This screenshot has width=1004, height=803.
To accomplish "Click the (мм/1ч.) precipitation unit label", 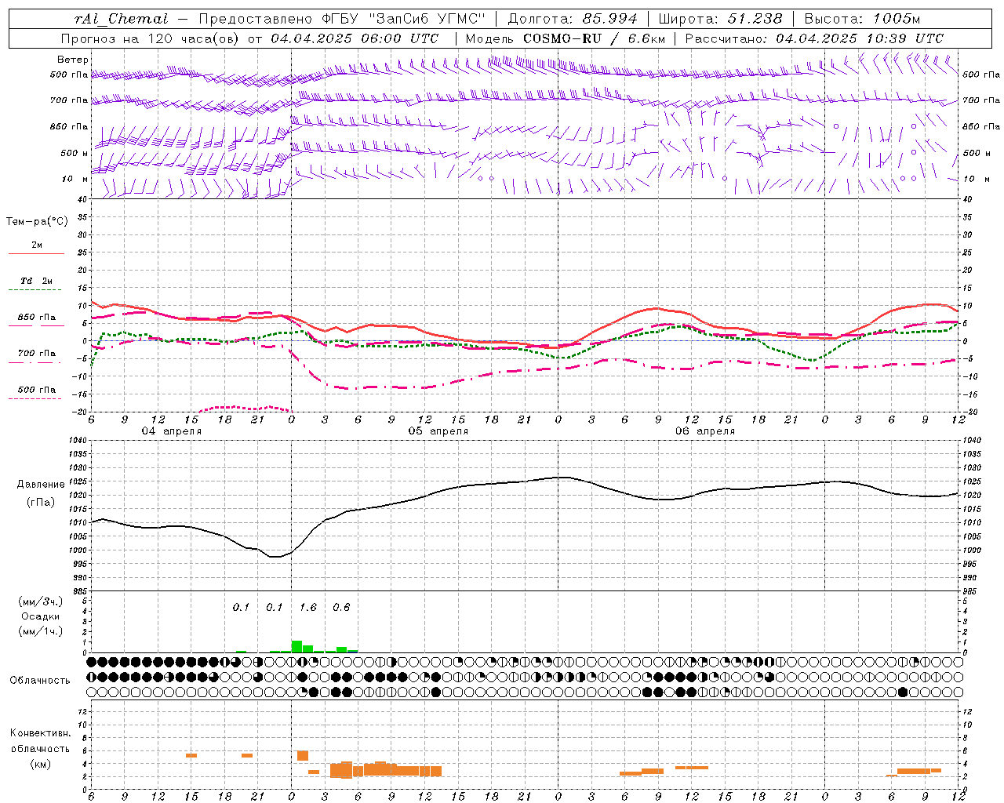I will pos(40,630).
